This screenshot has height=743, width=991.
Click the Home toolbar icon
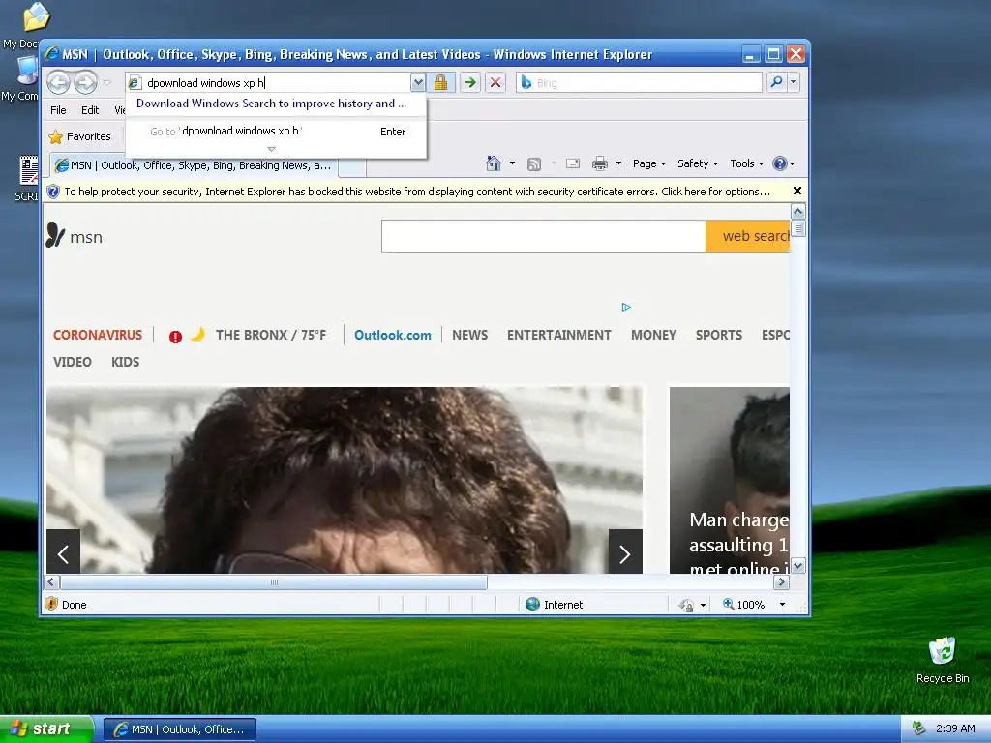[x=494, y=163]
